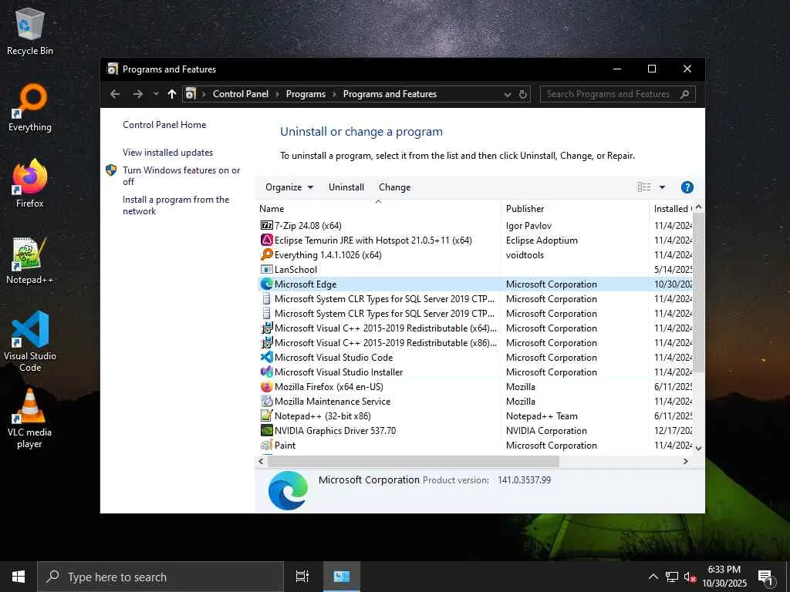Go up one level with up arrow

click(172, 94)
